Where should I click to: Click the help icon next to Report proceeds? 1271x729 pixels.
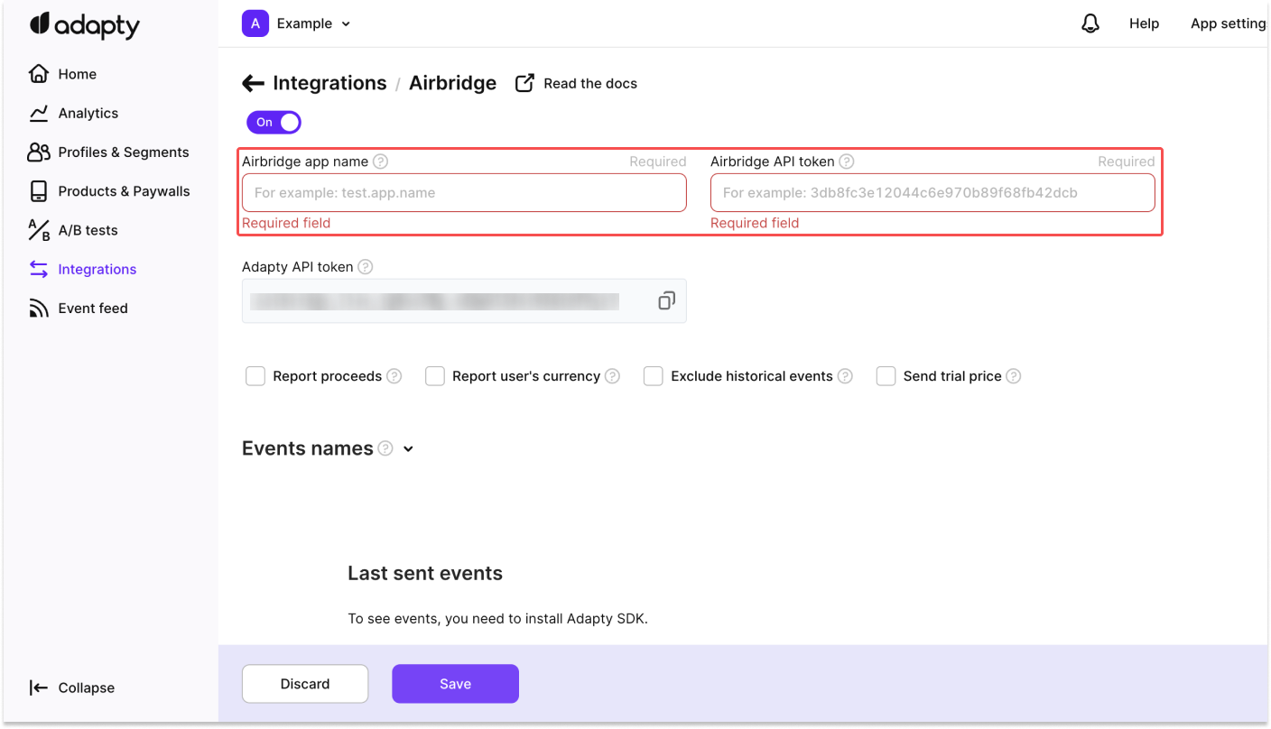(x=394, y=376)
